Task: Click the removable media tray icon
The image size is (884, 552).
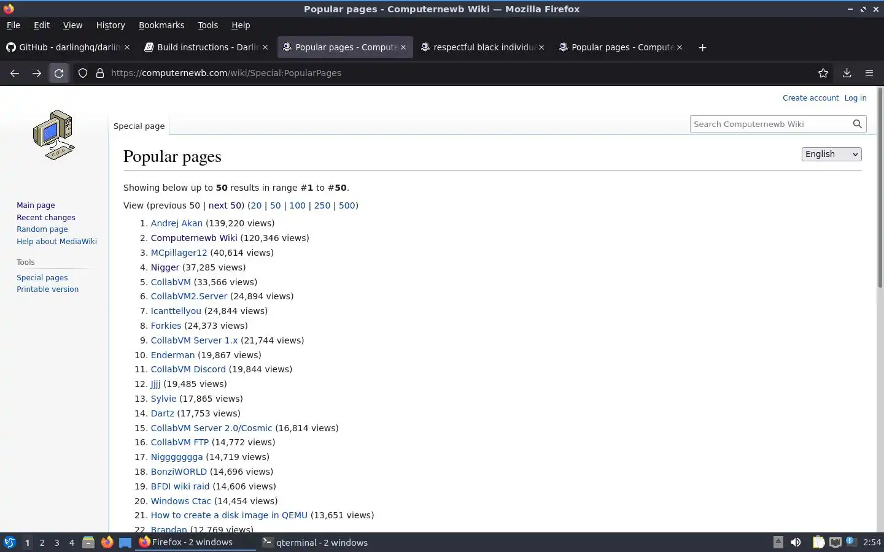Action: point(778,542)
